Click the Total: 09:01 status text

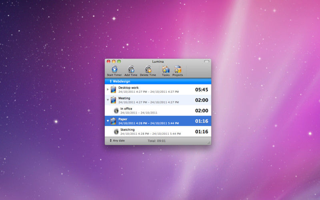tap(156, 141)
